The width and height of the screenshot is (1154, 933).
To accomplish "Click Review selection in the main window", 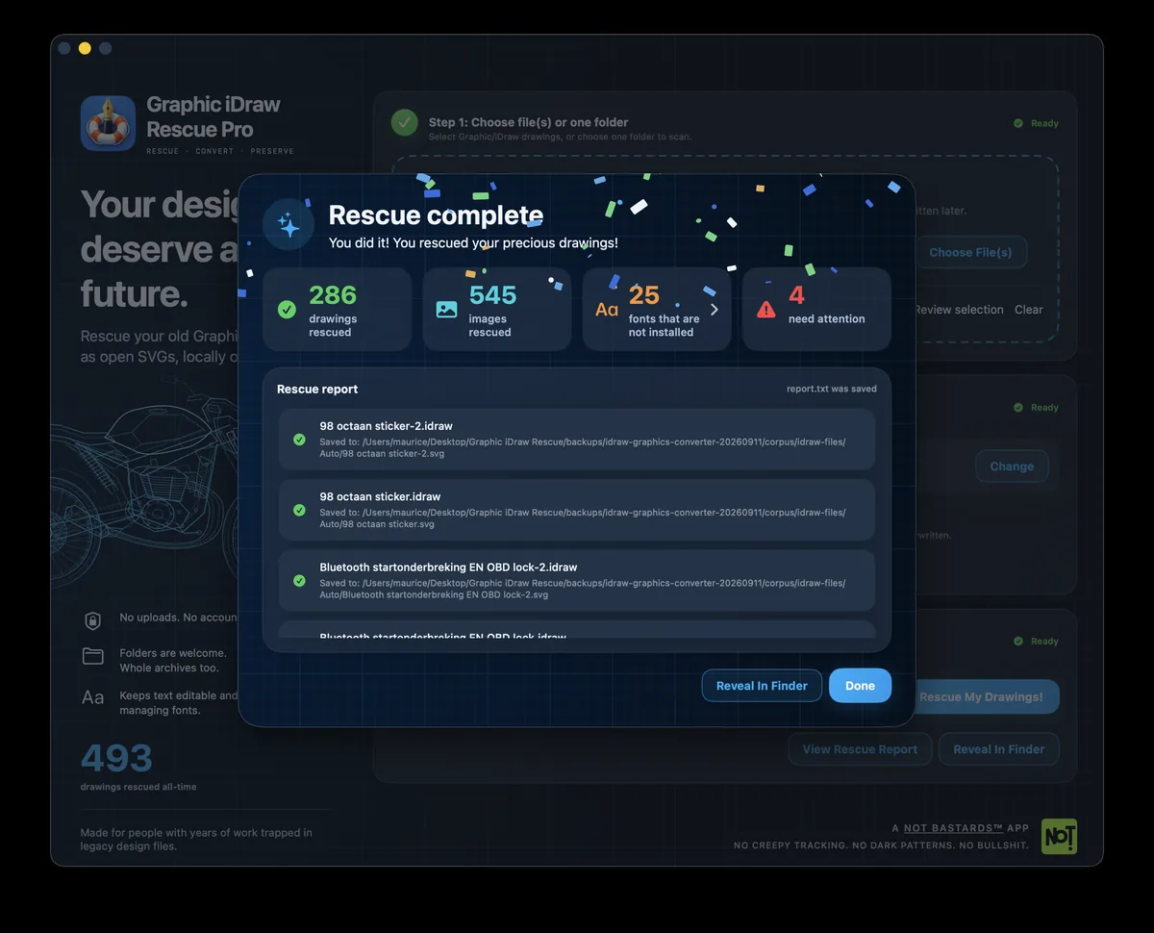I will point(959,310).
